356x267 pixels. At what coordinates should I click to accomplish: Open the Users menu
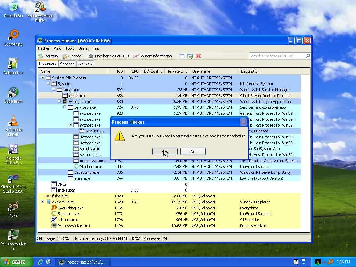click(83, 48)
